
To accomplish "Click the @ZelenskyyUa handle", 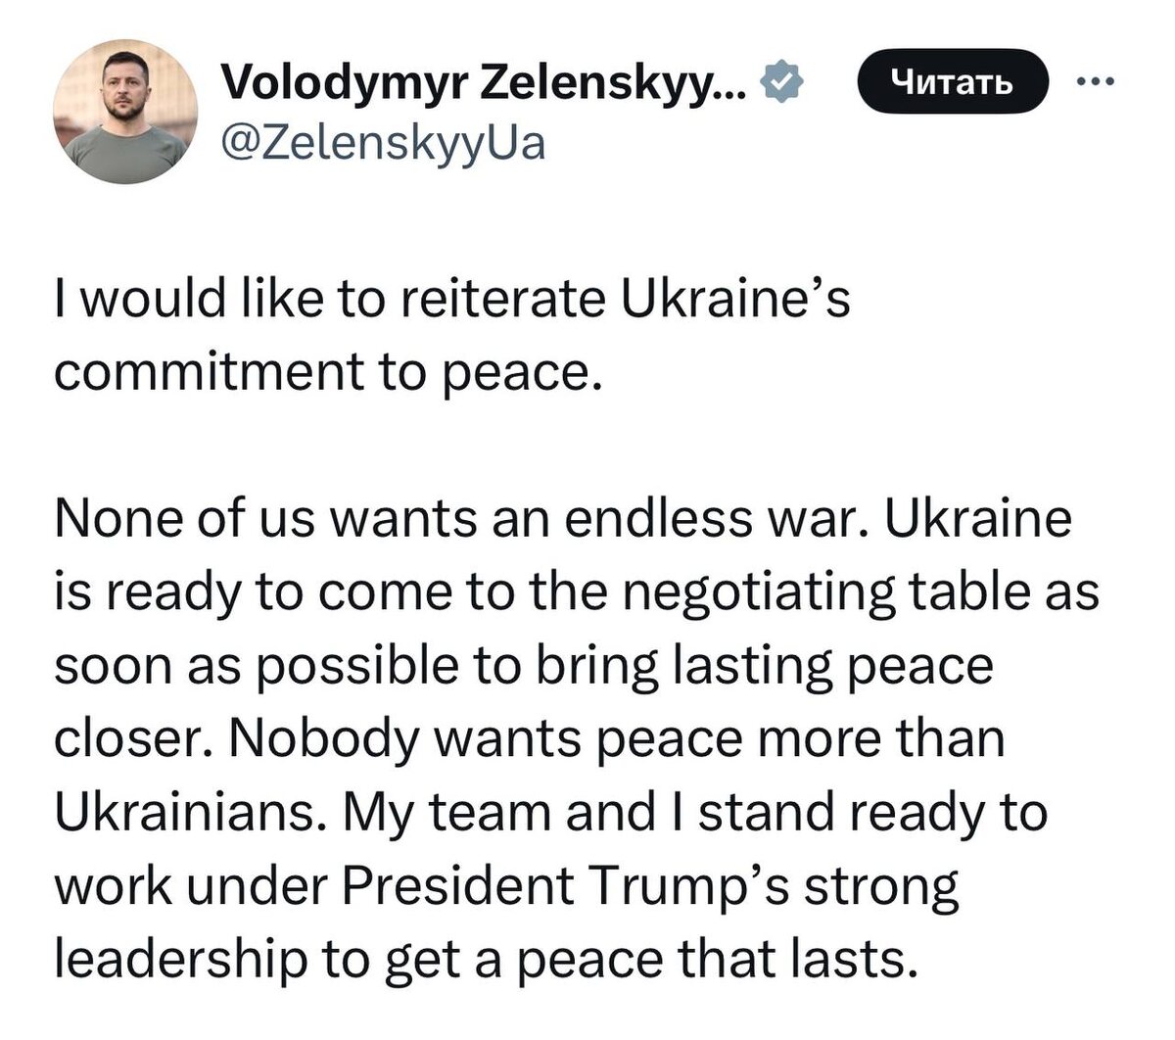I will (x=384, y=144).
